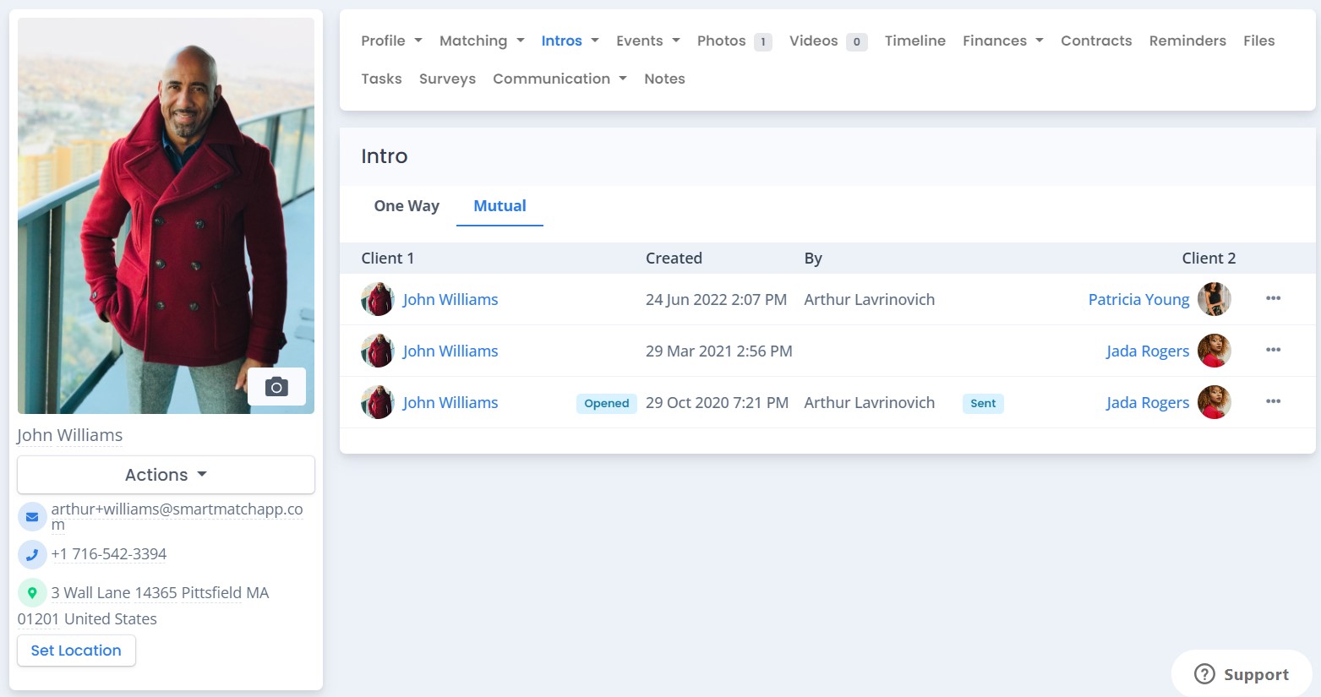The width and height of the screenshot is (1321, 697).
Task: Switch to the One Way tab
Action: 407,205
